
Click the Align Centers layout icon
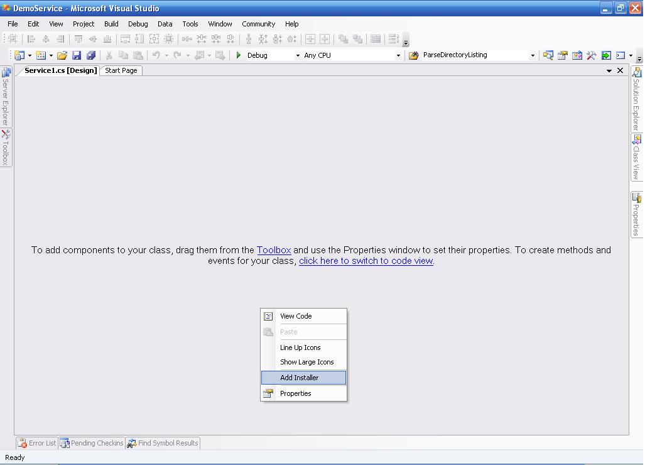coord(46,39)
